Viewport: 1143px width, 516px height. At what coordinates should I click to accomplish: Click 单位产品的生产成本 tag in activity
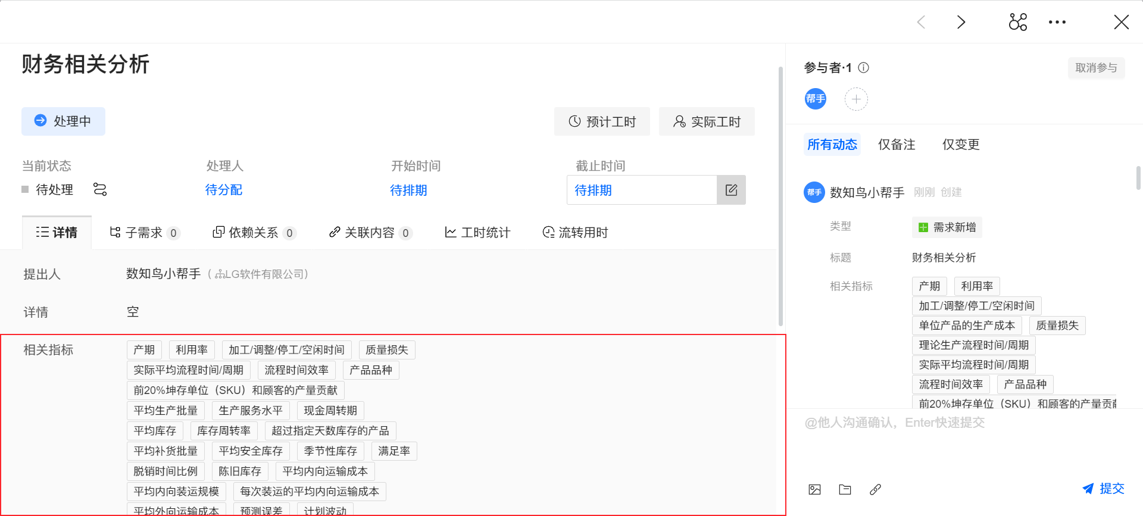coord(967,326)
